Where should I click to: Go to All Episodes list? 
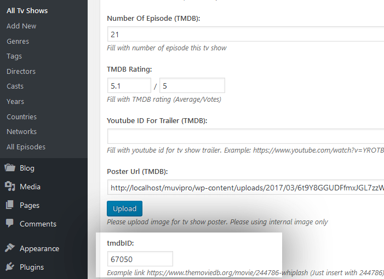click(x=26, y=147)
